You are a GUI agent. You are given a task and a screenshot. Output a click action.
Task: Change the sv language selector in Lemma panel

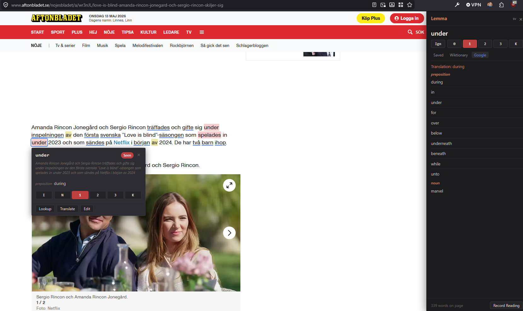point(514,19)
